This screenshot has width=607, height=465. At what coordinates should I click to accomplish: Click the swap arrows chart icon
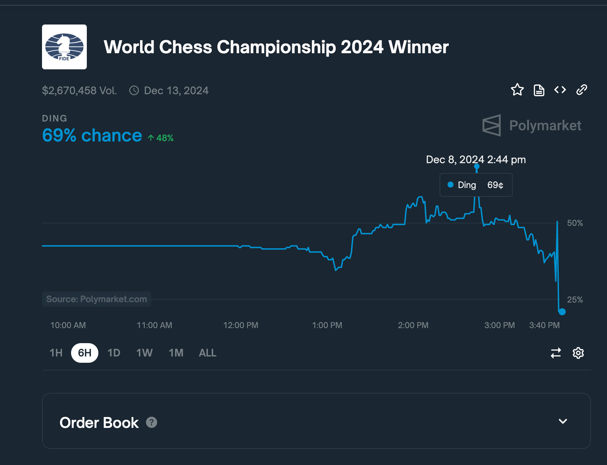coord(556,353)
